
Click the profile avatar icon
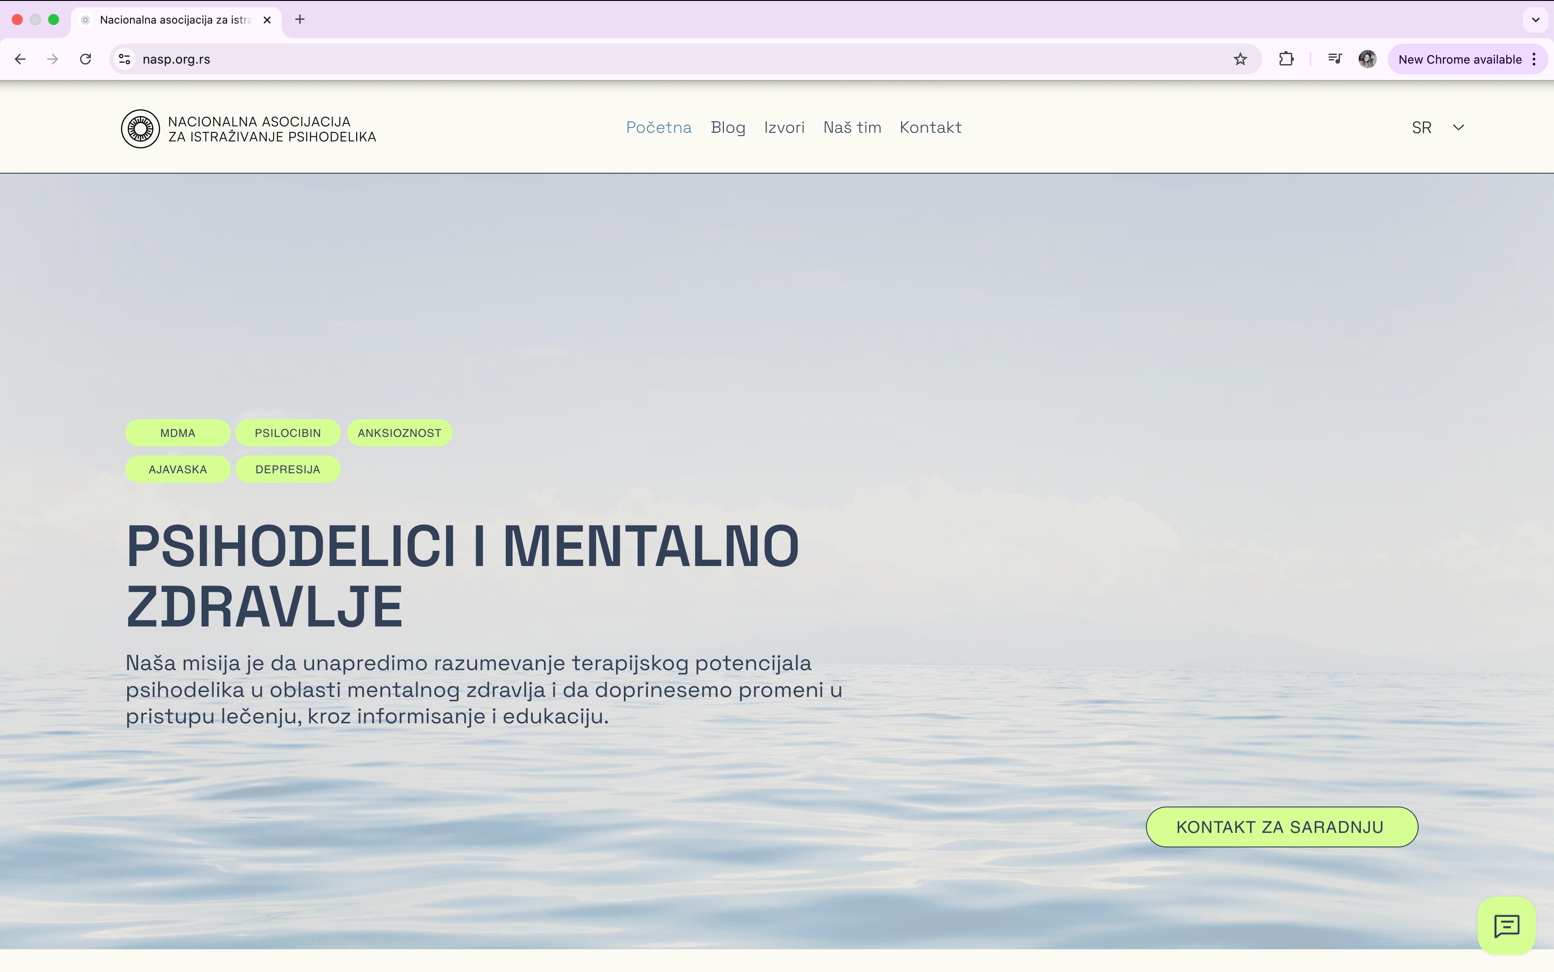tap(1367, 59)
